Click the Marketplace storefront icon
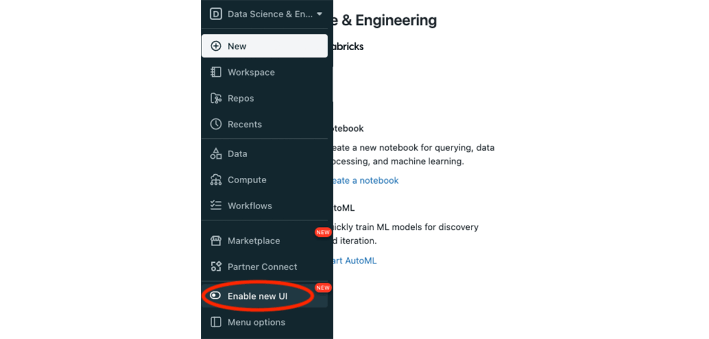The width and height of the screenshot is (709, 339). point(216,240)
